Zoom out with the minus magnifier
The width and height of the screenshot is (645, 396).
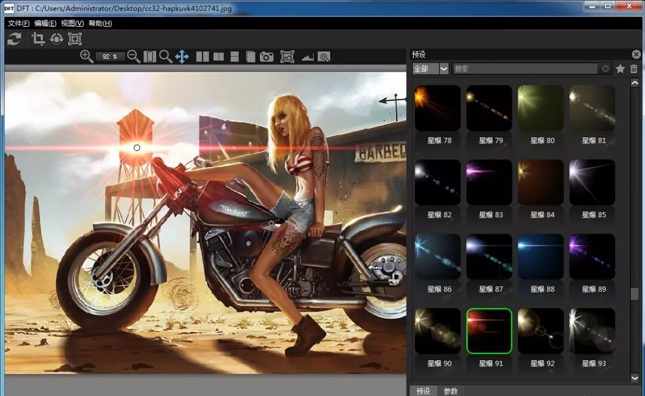(x=134, y=56)
